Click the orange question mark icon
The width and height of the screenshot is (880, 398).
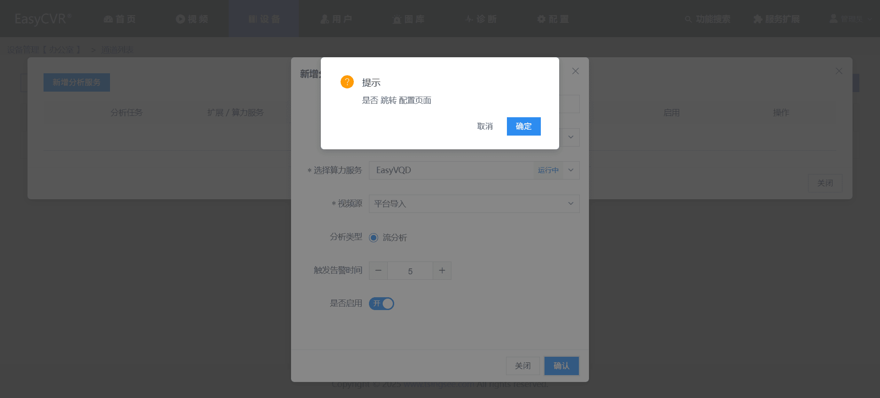(x=347, y=82)
